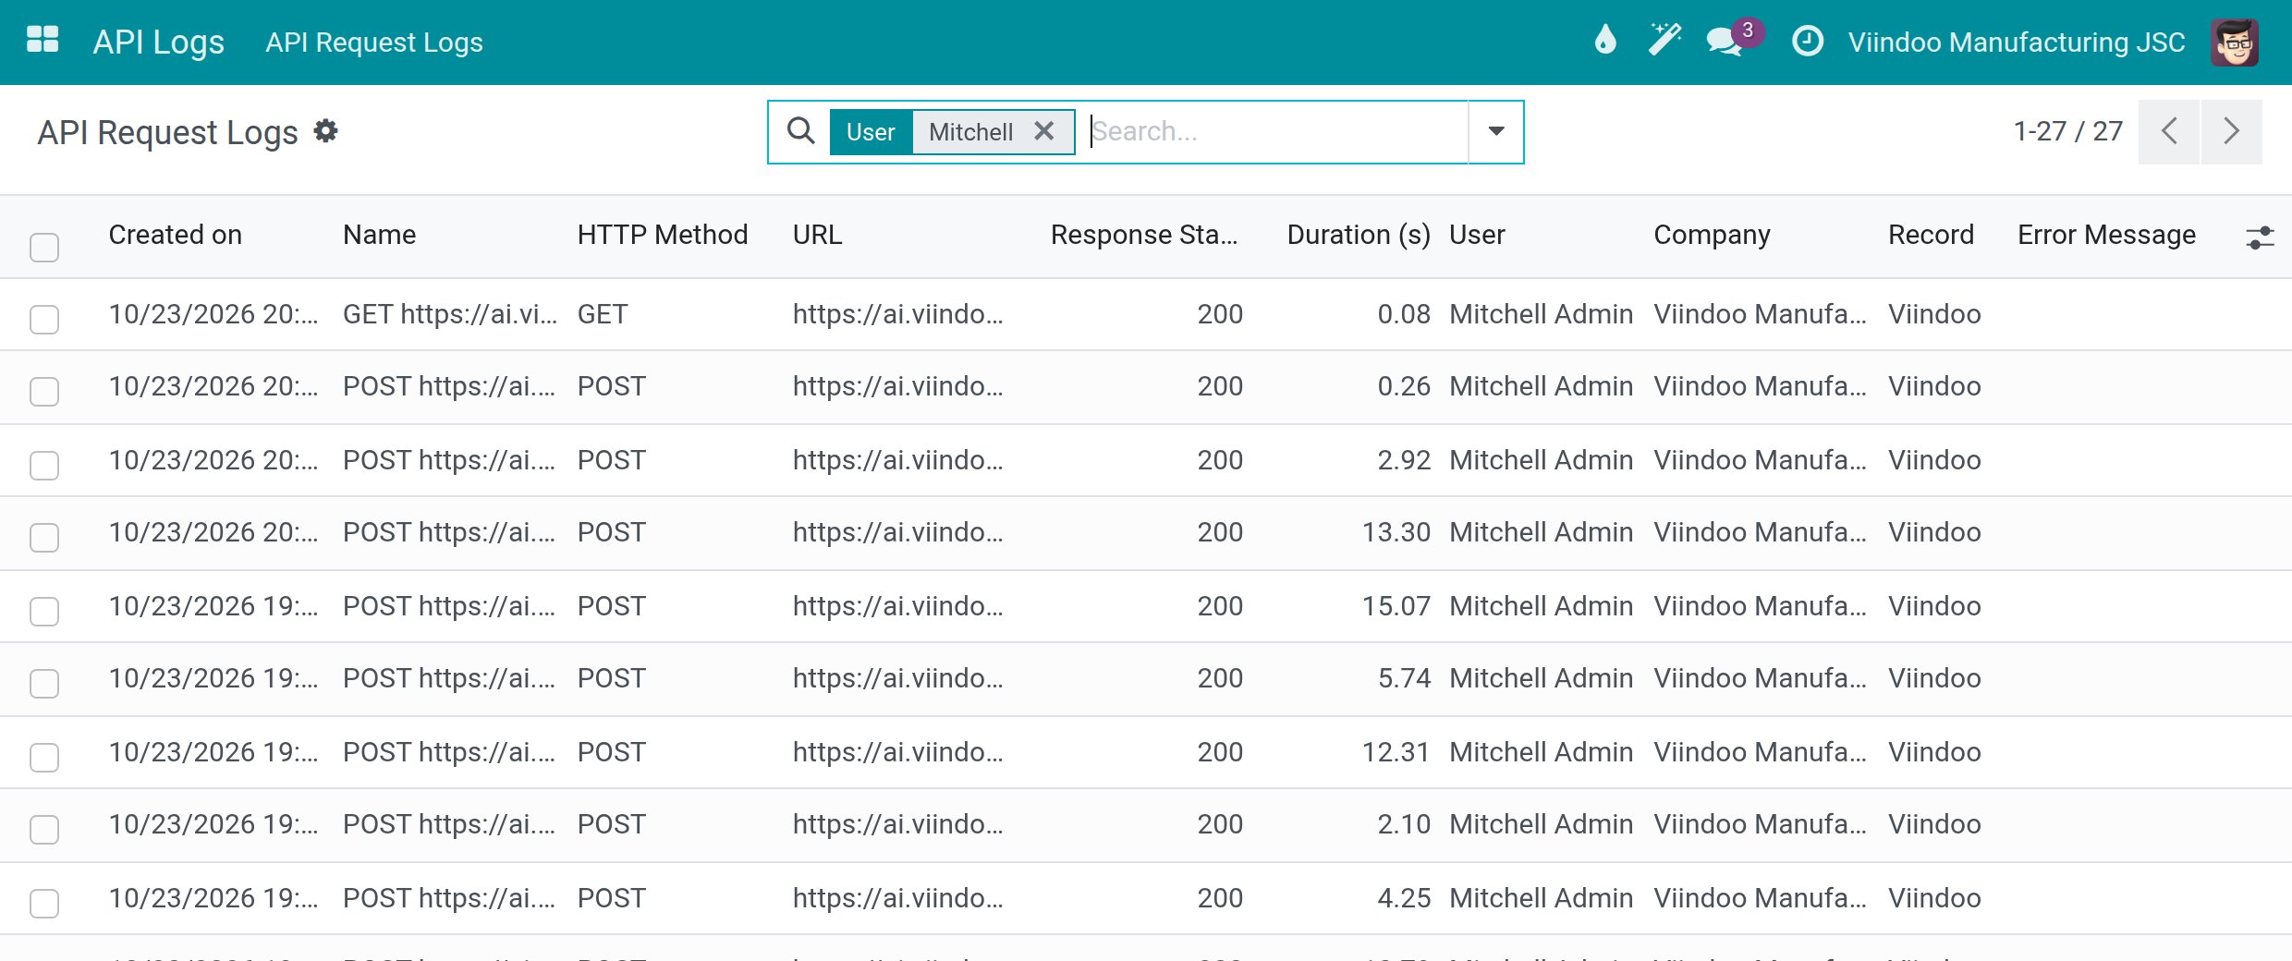This screenshot has height=961, width=2292.
Task: Select the row with duration 15.07
Action: click(44, 611)
